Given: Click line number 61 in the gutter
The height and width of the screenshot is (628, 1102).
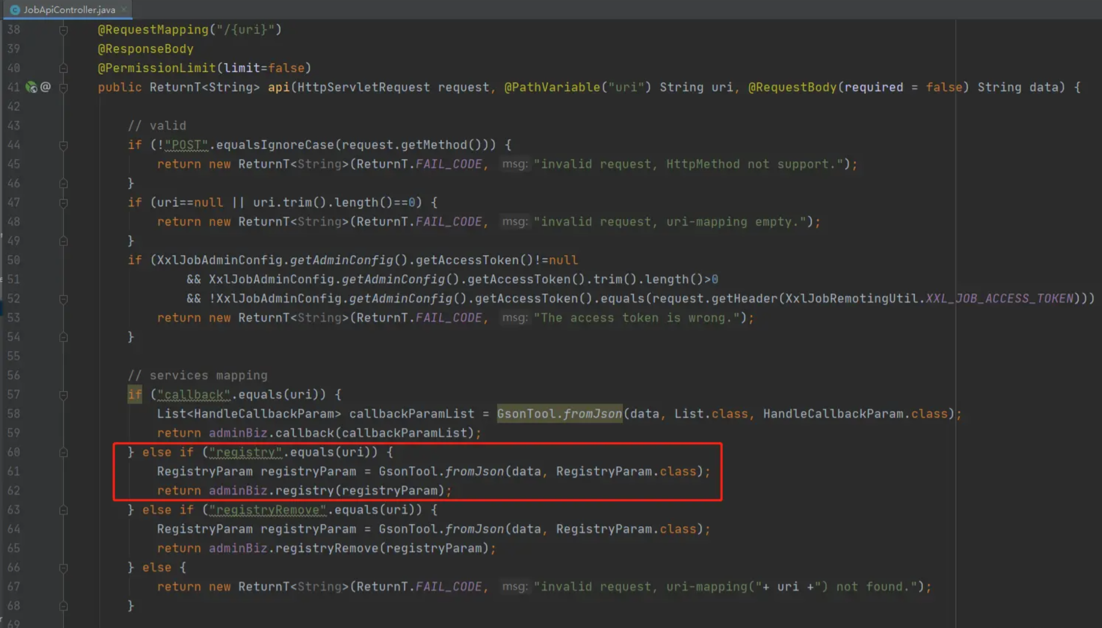Looking at the screenshot, I should [x=14, y=471].
